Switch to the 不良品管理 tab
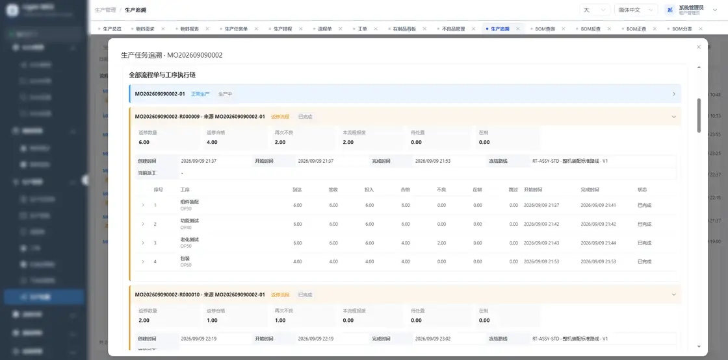Screen dimensions: 728x360 pos(453,29)
